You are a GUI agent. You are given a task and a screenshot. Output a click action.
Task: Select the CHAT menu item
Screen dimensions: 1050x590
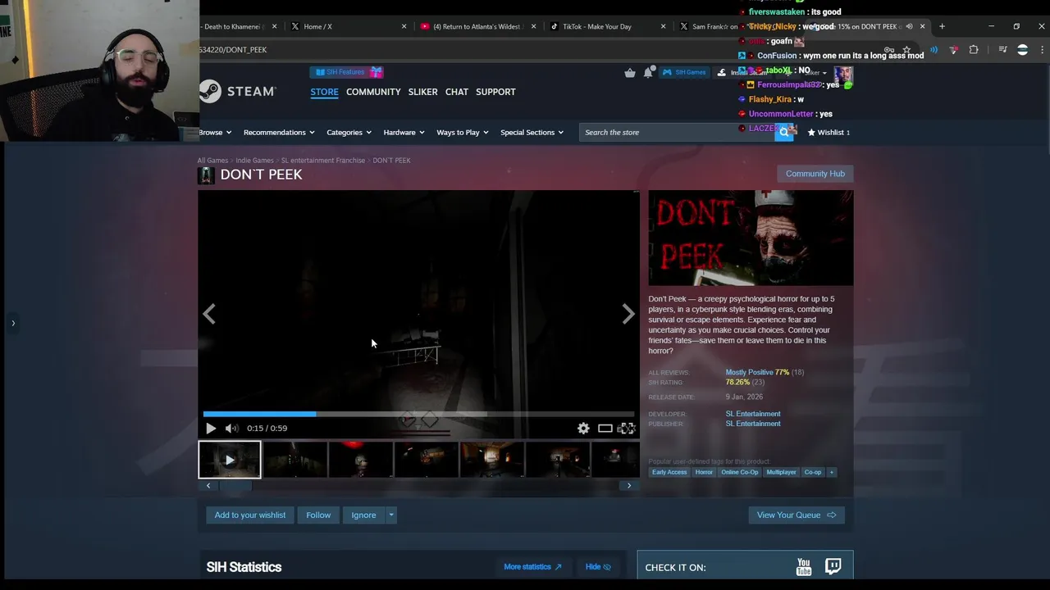457,92
